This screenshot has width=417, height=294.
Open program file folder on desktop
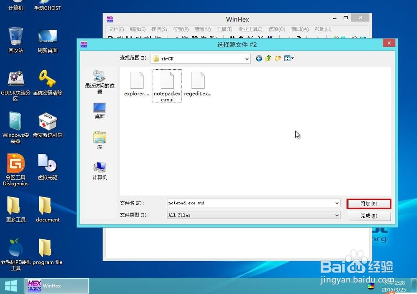[x=48, y=252]
